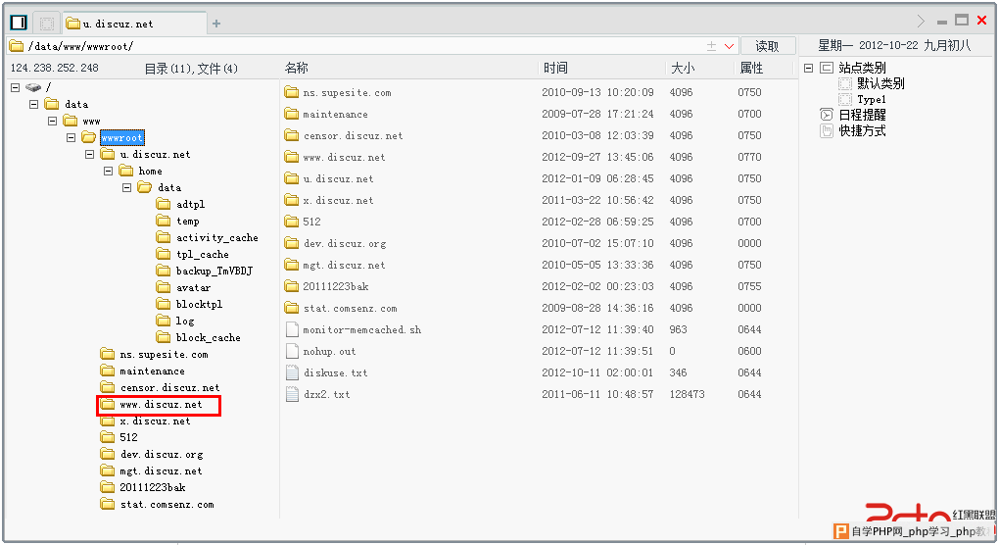Open 日程提醒 in the right panel
This screenshot has width=999, height=545.
[862, 115]
